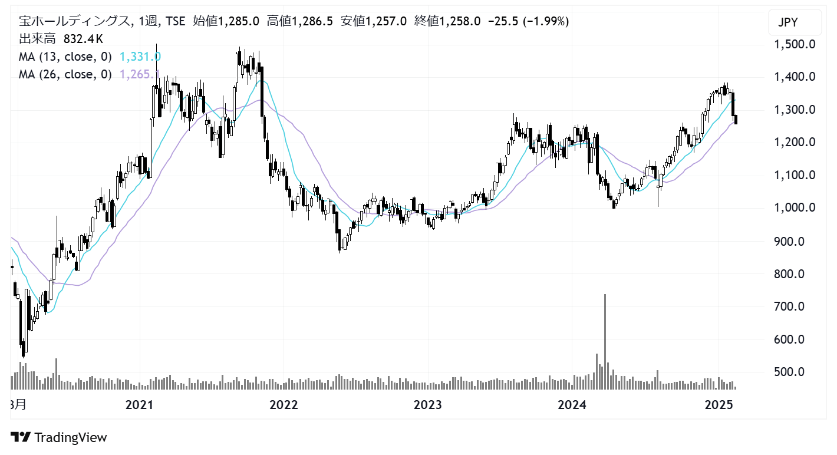Click the TradingView logo icon
837x455 pixels.
click(x=21, y=437)
